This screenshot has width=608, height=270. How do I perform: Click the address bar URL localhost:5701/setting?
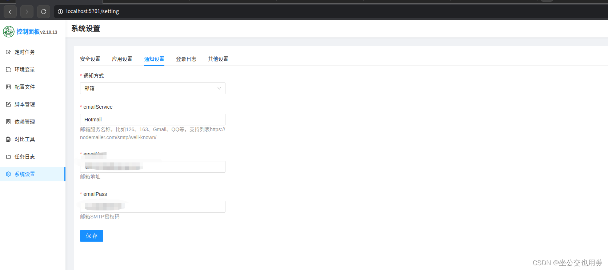point(93,12)
